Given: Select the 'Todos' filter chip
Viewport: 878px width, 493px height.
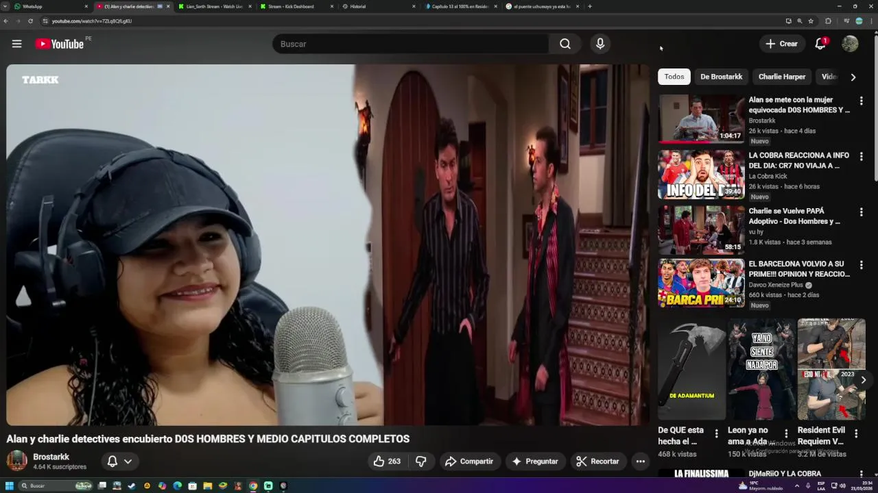Looking at the screenshot, I should pyautogui.click(x=674, y=77).
